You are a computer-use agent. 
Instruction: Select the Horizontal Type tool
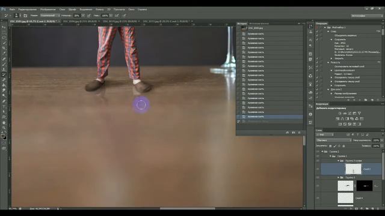tap(4, 107)
